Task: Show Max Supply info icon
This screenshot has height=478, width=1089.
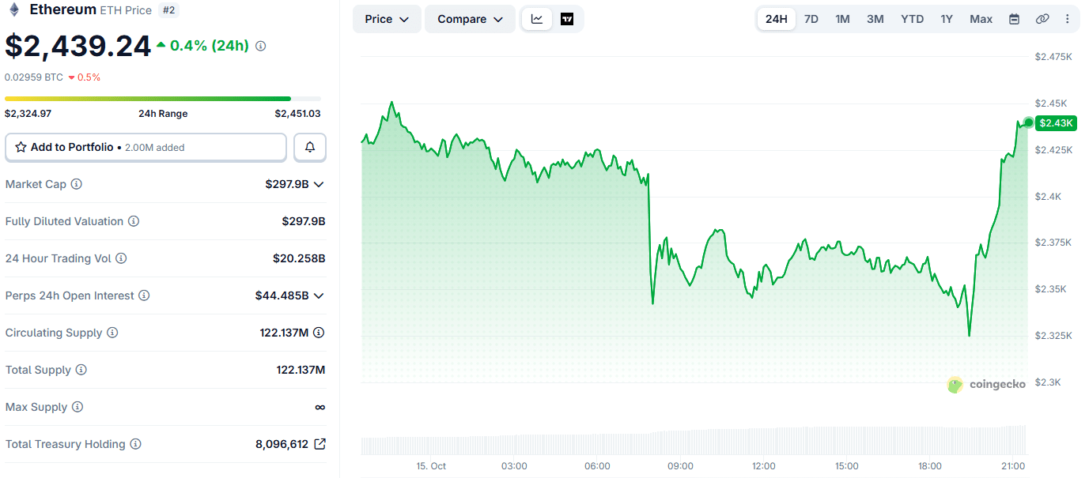Action: click(77, 407)
